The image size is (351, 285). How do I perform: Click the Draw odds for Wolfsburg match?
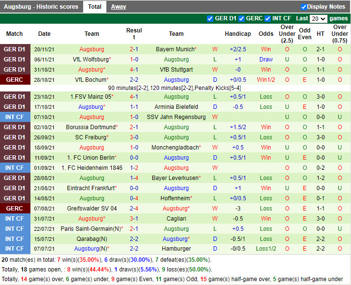coord(266,60)
